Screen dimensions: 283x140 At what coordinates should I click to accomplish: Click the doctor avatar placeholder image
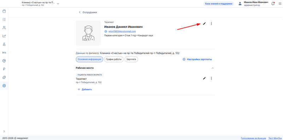88,33
